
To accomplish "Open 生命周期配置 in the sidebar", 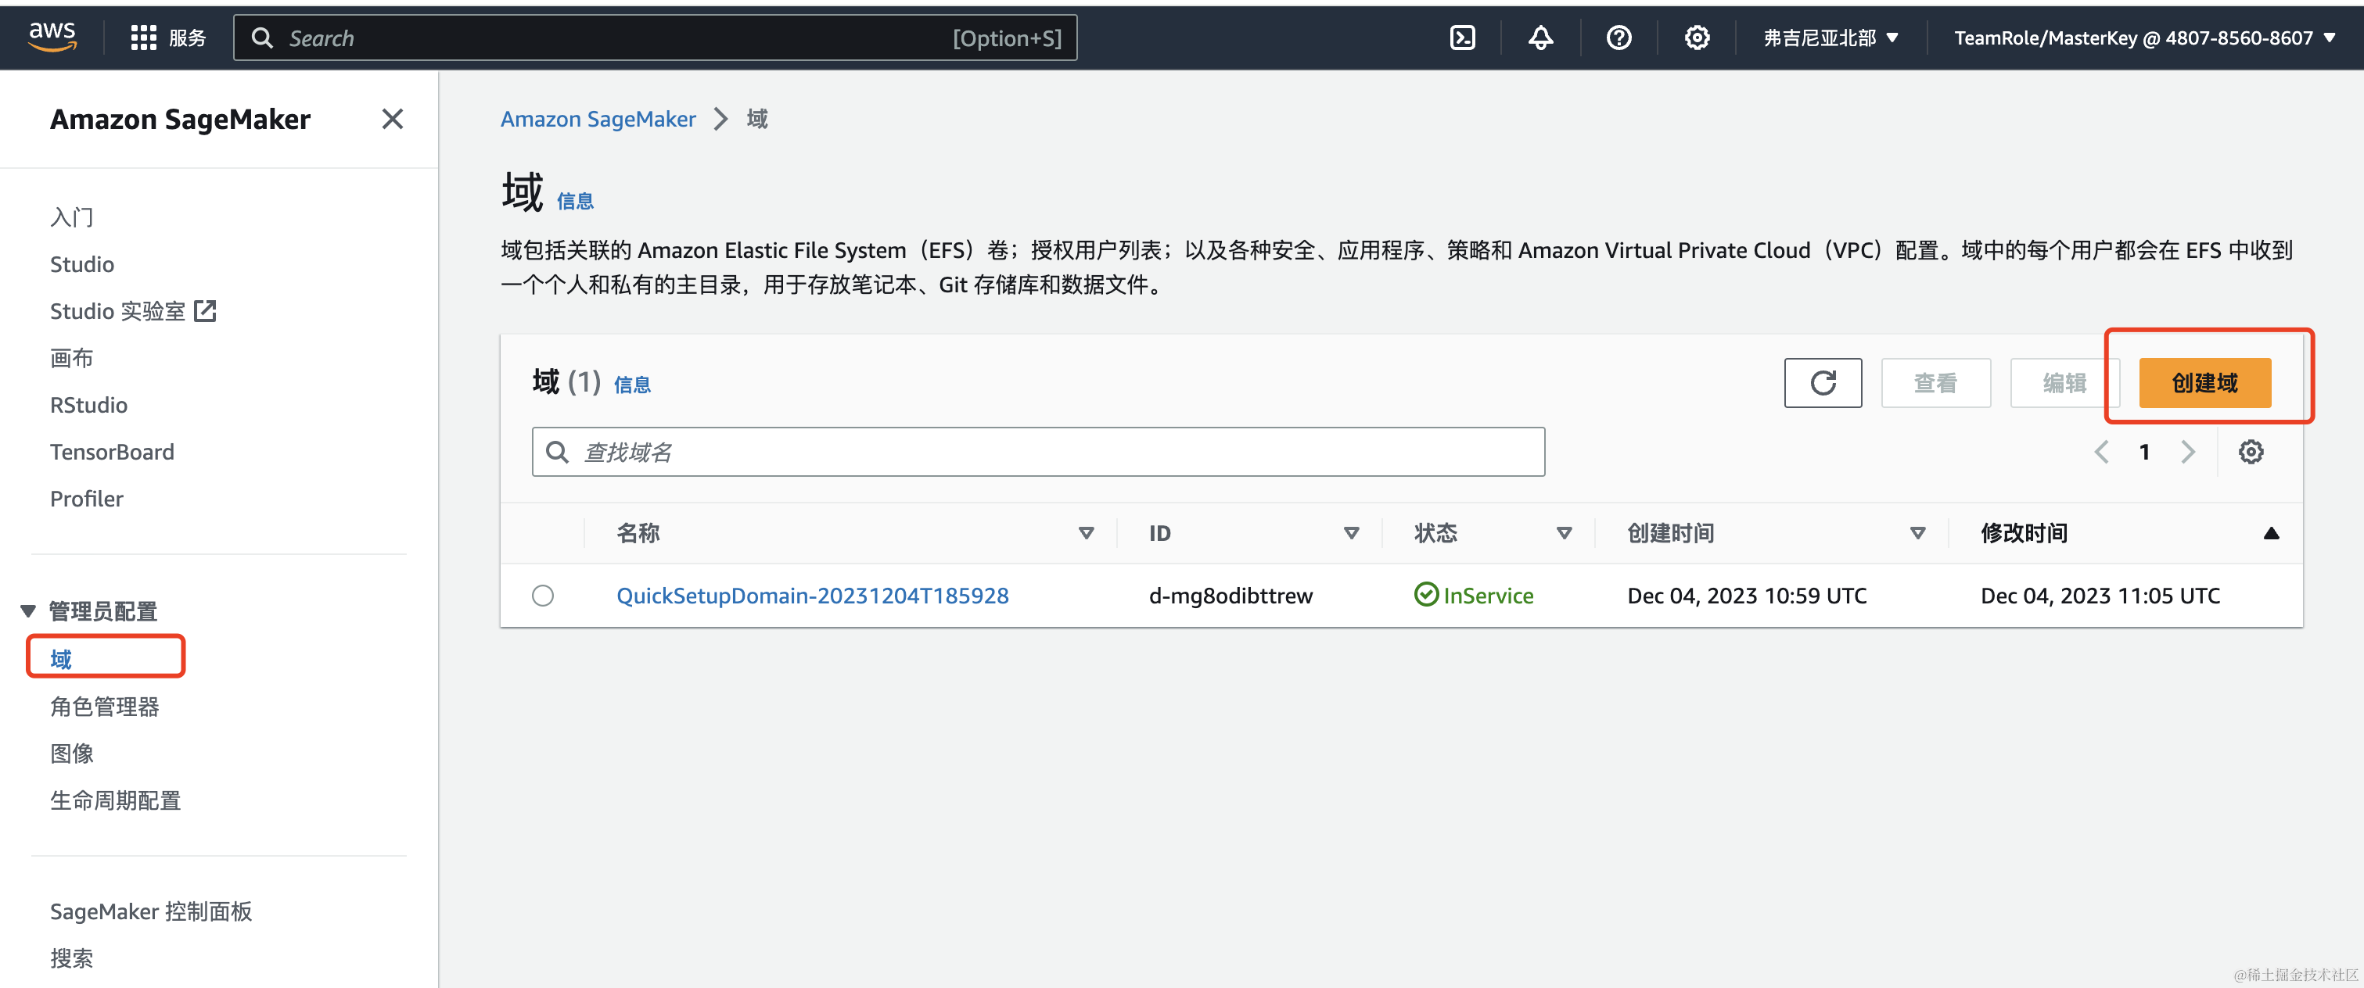I will (116, 800).
